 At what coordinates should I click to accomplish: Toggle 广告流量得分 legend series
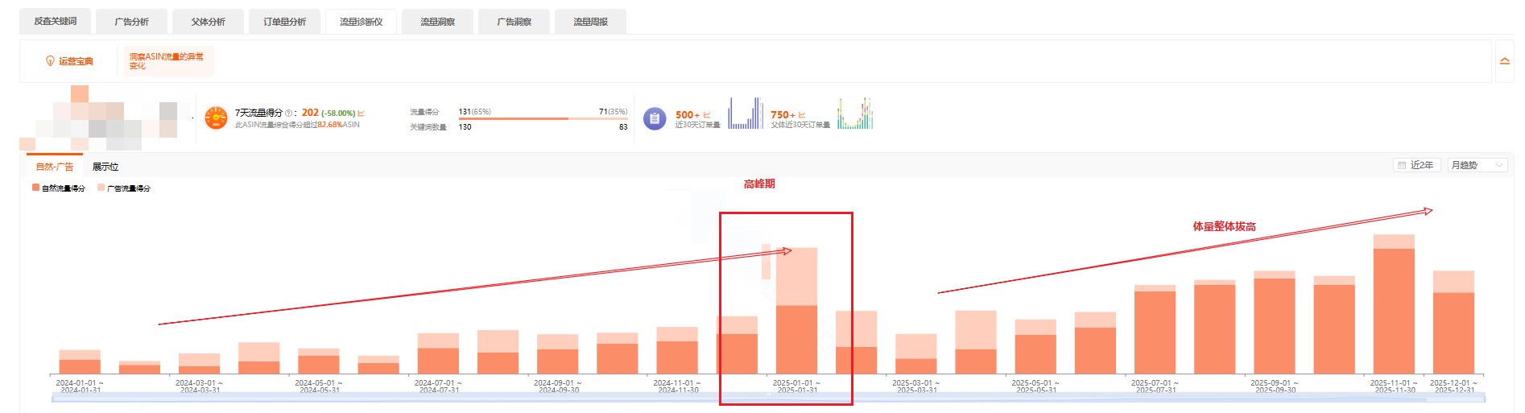124,188
